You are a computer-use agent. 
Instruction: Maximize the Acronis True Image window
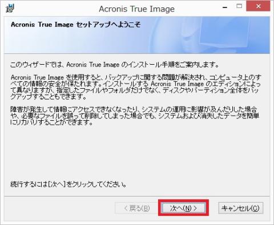pos(239,6)
